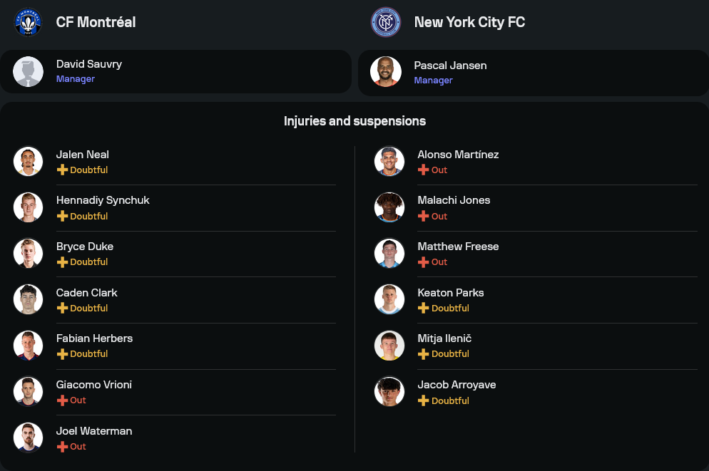The image size is (709, 471).
Task: Click the New York City FC crest
Action: click(386, 22)
